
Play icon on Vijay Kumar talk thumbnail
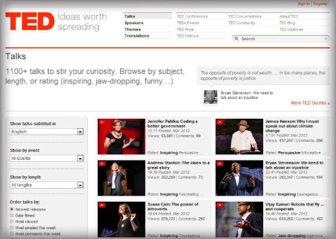220,205
